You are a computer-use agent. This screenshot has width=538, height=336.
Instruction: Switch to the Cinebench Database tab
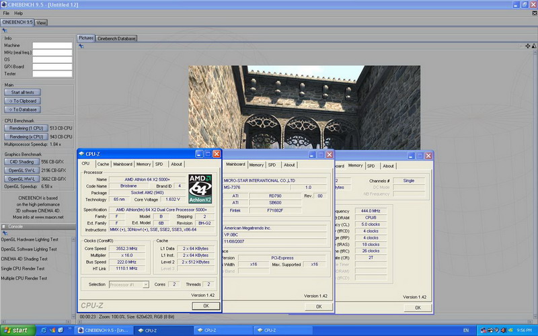pyautogui.click(x=117, y=38)
